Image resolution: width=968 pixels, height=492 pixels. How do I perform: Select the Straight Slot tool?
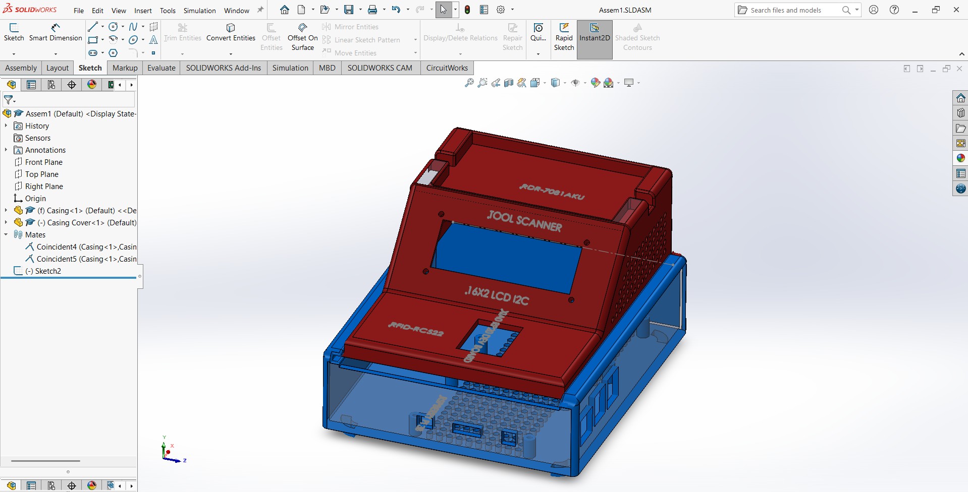tap(93, 53)
